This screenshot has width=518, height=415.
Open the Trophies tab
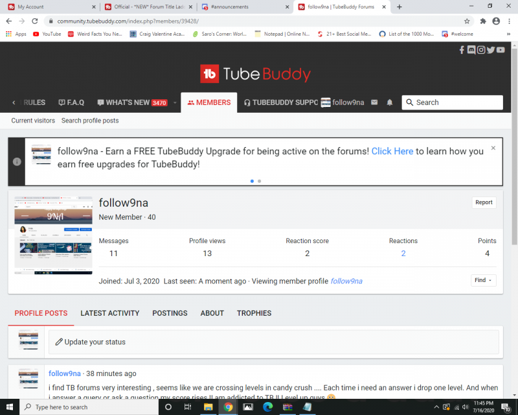254,313
